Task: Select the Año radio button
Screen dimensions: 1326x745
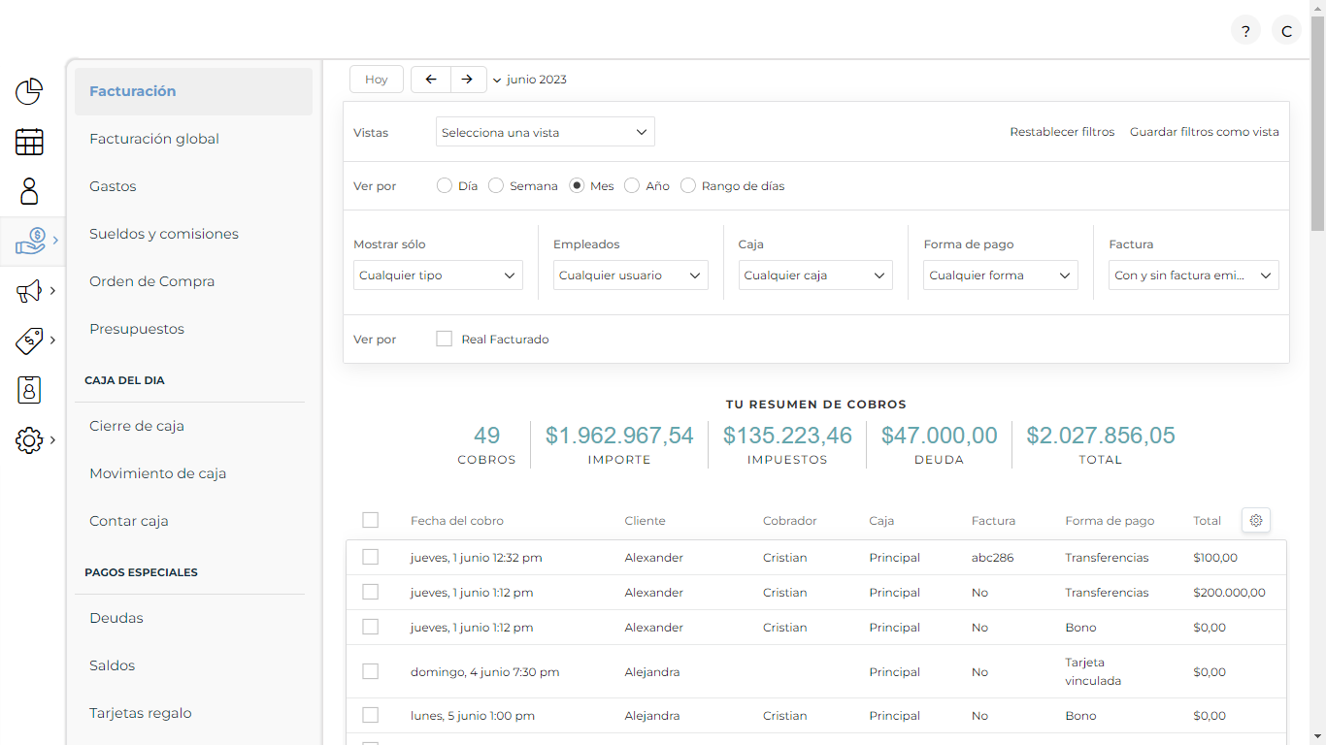Action: pos(632,185)
